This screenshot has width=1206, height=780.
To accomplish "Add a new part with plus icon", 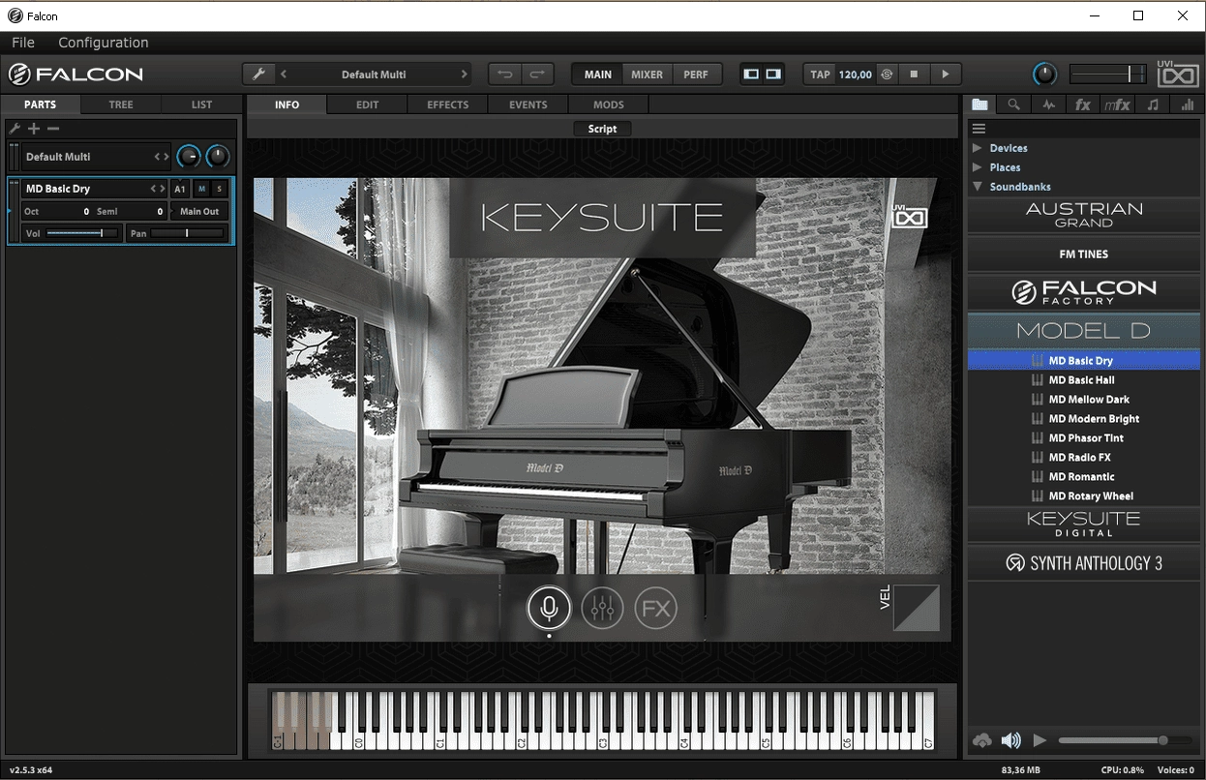I will [34, 129].
